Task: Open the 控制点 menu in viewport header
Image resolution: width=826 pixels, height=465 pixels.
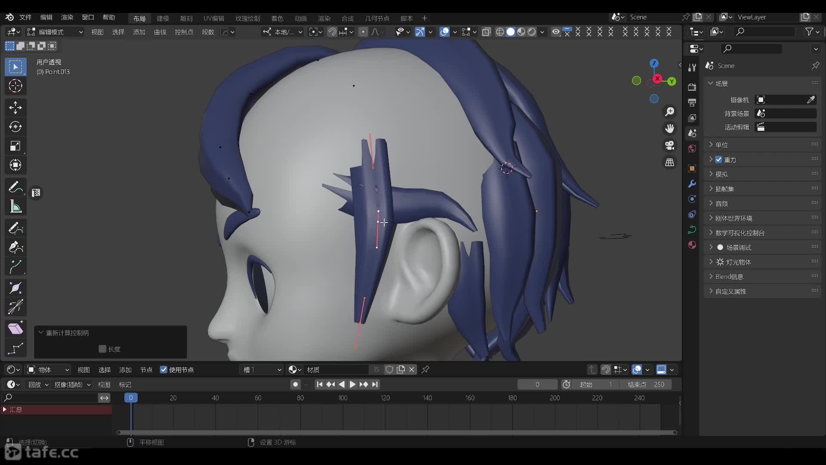Action: tap(184, 32)
